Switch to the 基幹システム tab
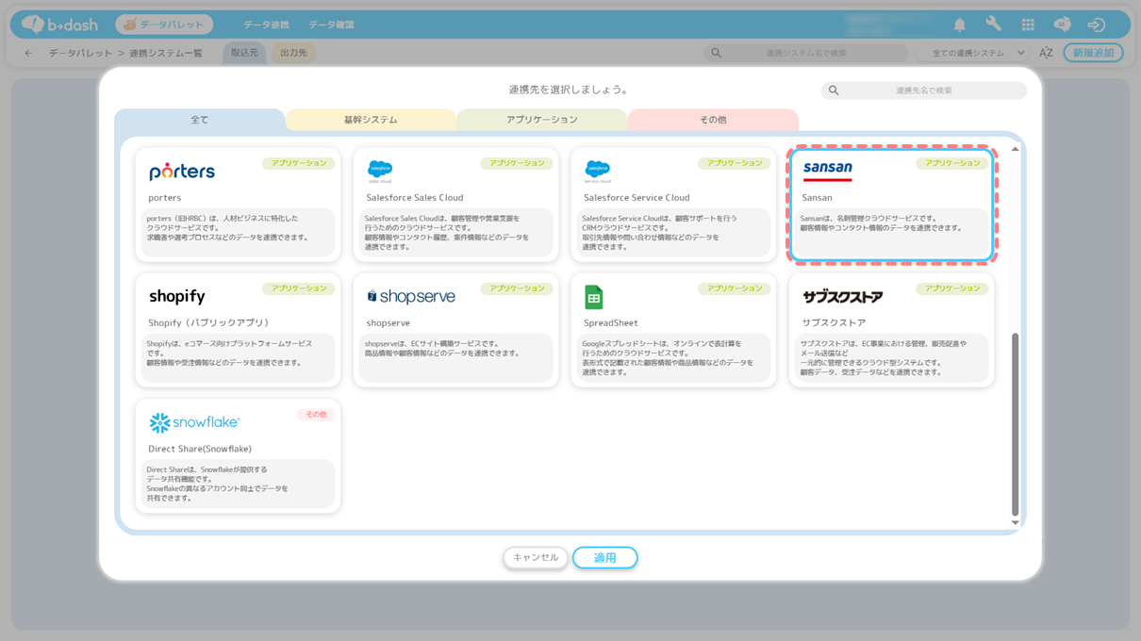 coord(371,120)
